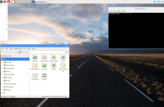Open the Wolfram launcher in the taskbar

pyautogui.click(x=8, y=2)
